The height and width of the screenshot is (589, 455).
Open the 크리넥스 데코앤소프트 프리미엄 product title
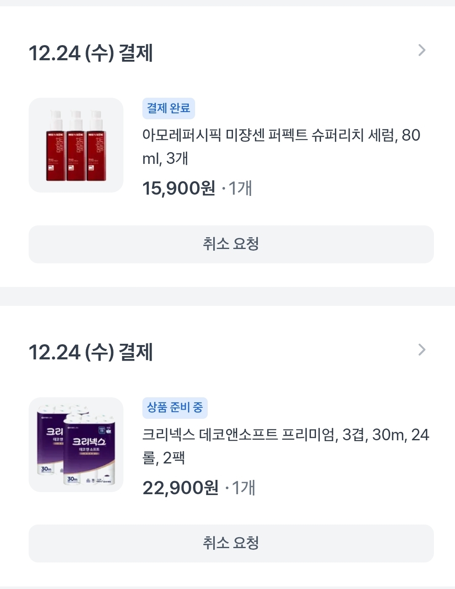(x=285, y=435)
